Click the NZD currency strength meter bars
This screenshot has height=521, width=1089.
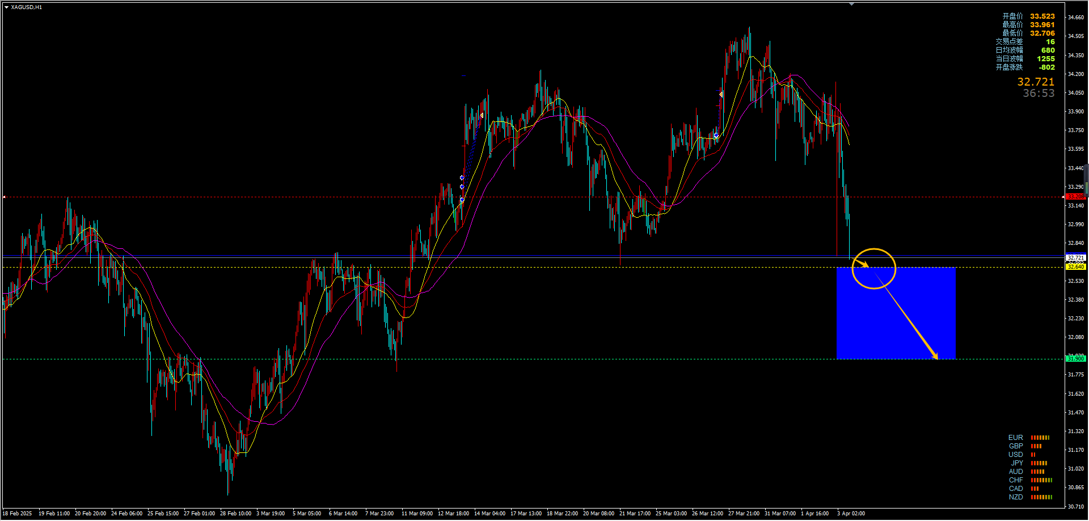1041,497
